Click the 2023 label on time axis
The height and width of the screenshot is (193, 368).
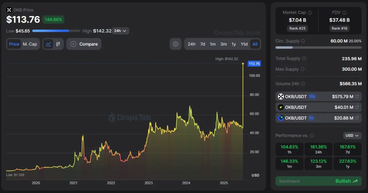(149, 183)
